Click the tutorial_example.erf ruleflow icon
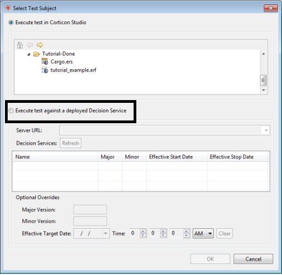282x275 pixels. pos(45,70)
